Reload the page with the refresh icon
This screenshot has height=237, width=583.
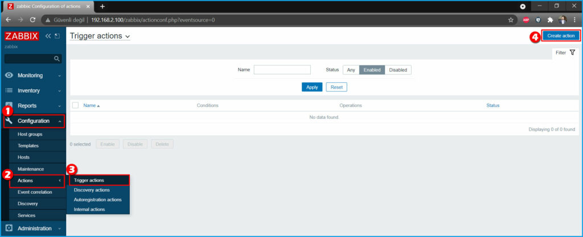click(32, 20)
